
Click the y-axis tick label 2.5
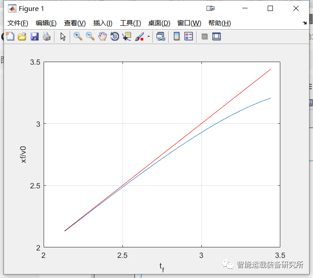pos(35,186)
